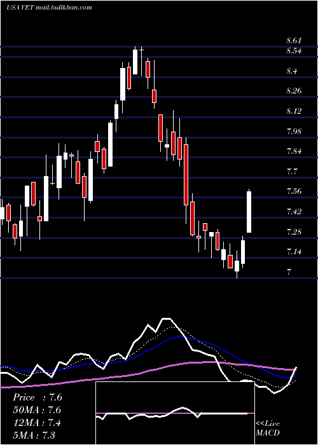
Task: Click the last tall white candlestick near 7.56
Action: tap(249, 212)
